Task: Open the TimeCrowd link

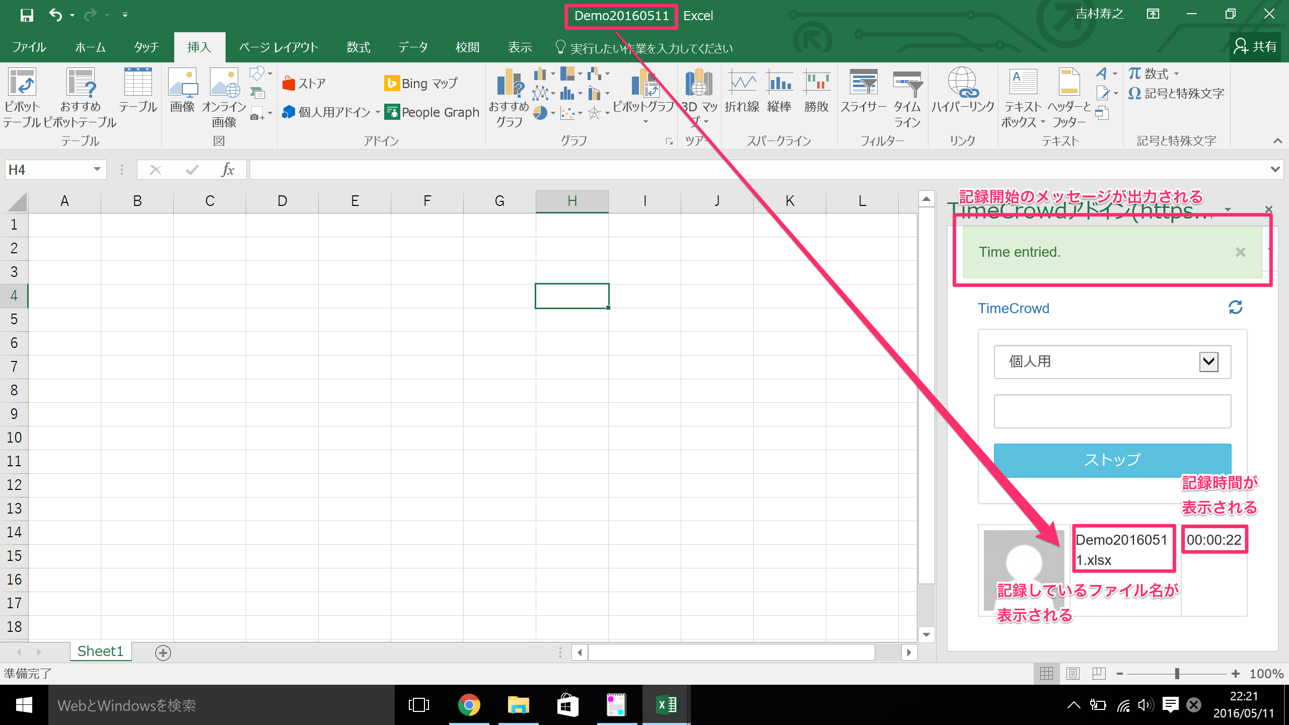Action: click(x=1013, y=308)
